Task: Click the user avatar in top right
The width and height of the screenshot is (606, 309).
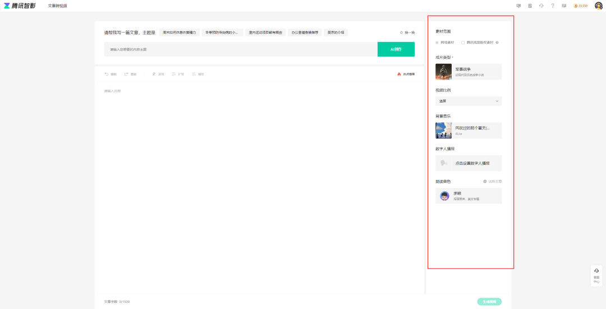Action: tap(599, 6)
